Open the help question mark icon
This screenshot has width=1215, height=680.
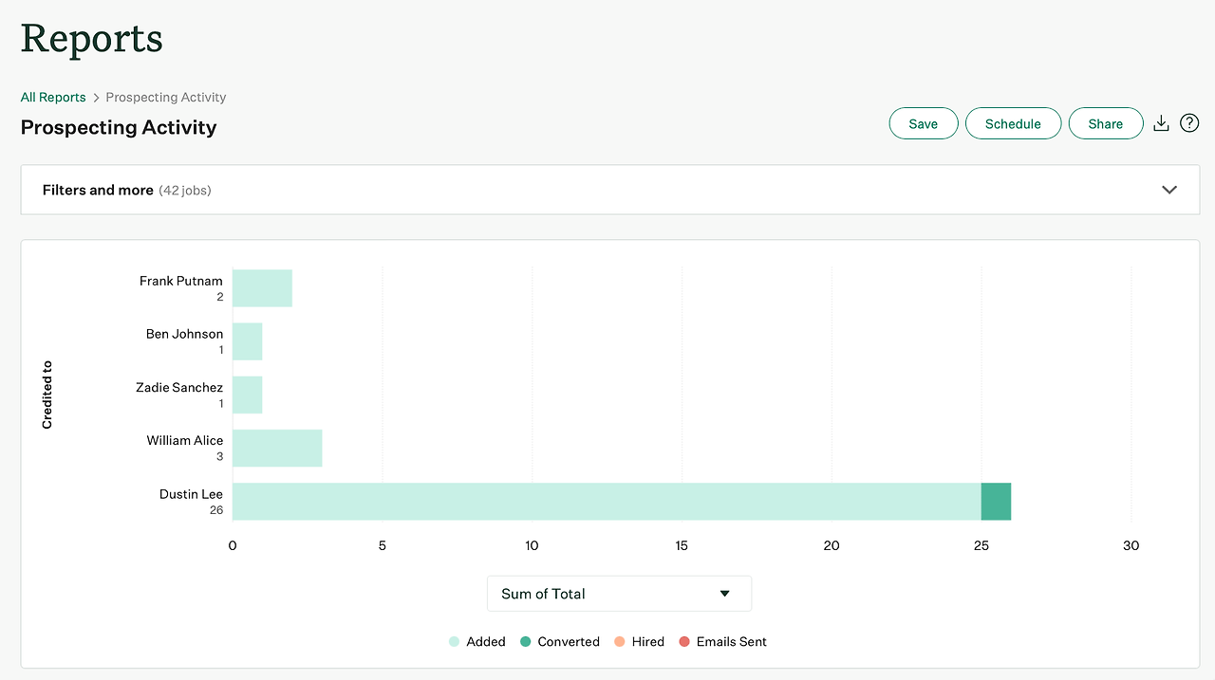1188,122
